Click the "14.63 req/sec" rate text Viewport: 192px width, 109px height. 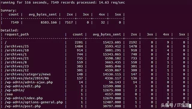pyautogui.click(x=112, y=2)
